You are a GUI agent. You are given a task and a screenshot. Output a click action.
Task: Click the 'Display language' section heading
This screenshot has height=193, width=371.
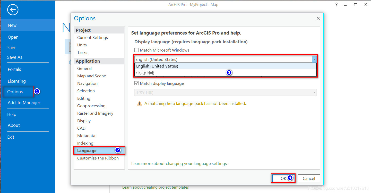(191, 42)
